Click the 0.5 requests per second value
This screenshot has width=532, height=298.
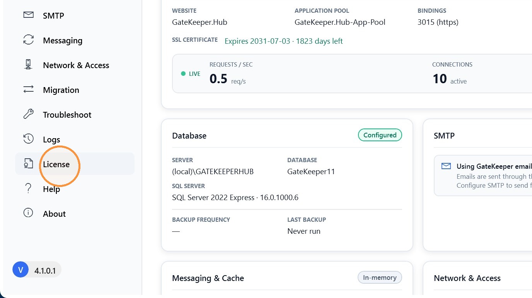tap(218, 79)
